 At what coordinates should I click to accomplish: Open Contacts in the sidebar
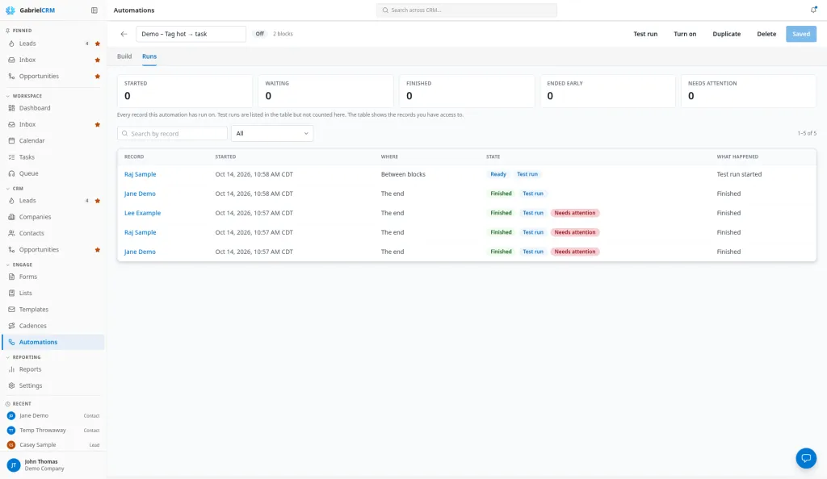point(52,233)
